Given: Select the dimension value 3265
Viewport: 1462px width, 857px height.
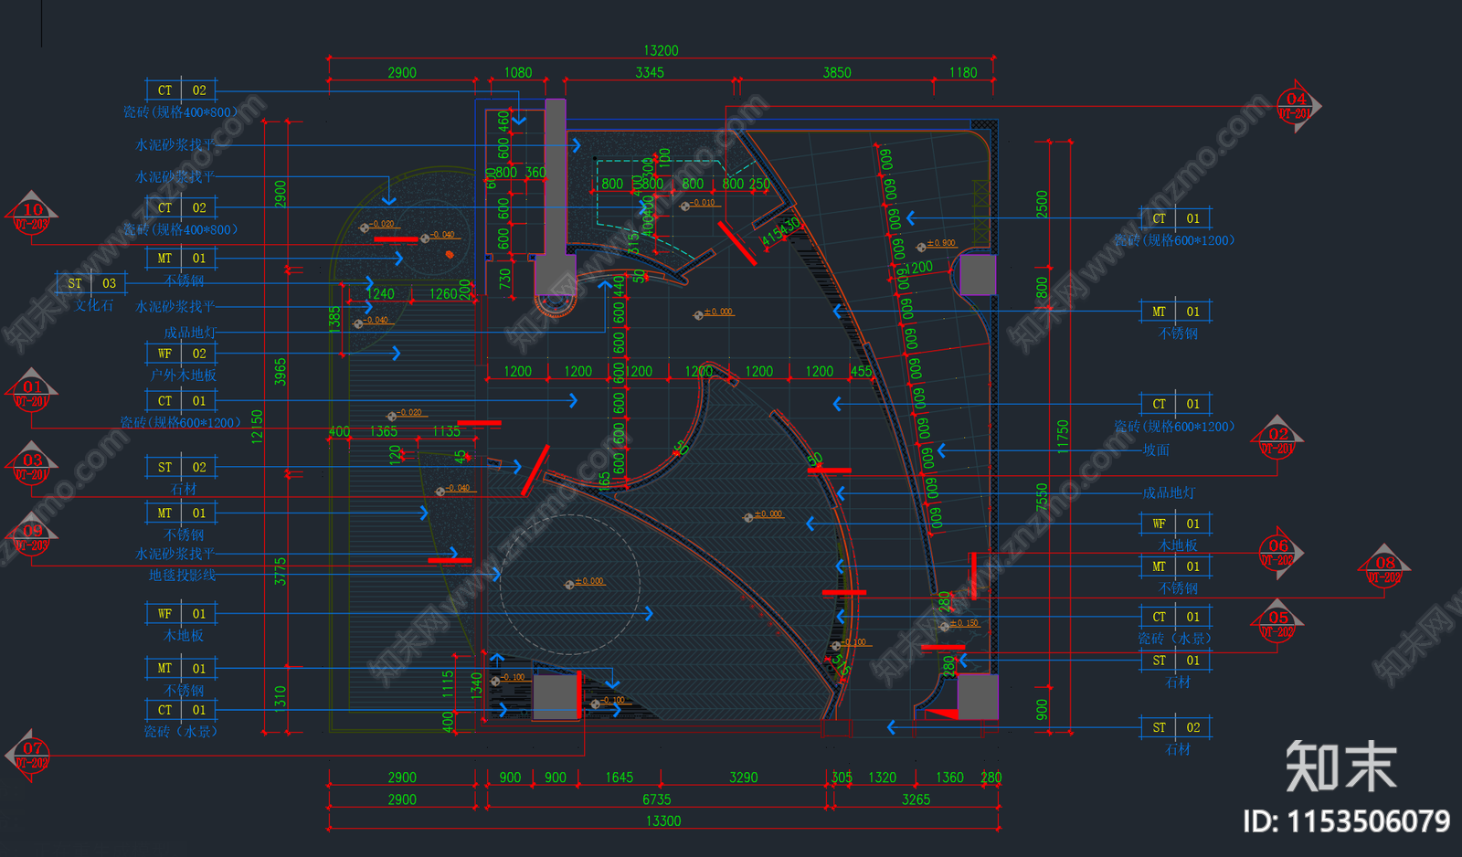Looking at the screenshot, I should point(916,799).
